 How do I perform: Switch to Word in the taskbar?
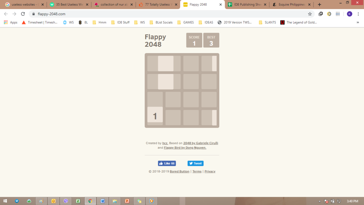[x=103, y=201]
